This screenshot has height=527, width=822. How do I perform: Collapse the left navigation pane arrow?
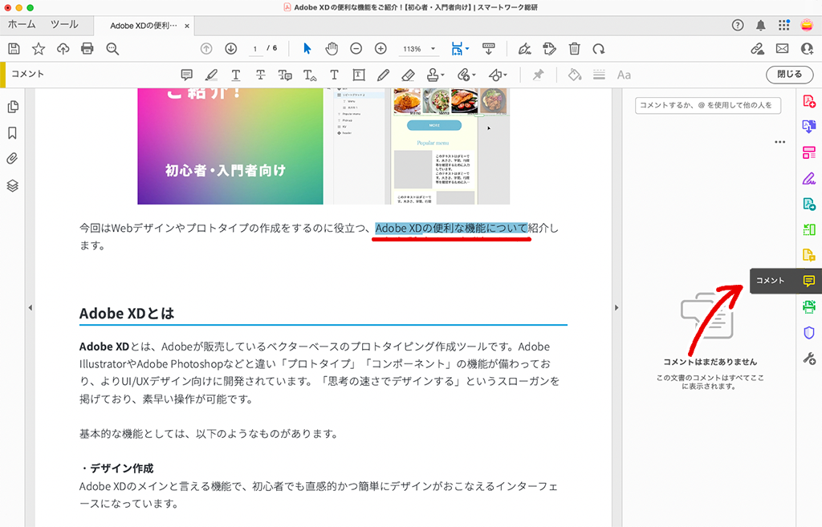[31, 307]
